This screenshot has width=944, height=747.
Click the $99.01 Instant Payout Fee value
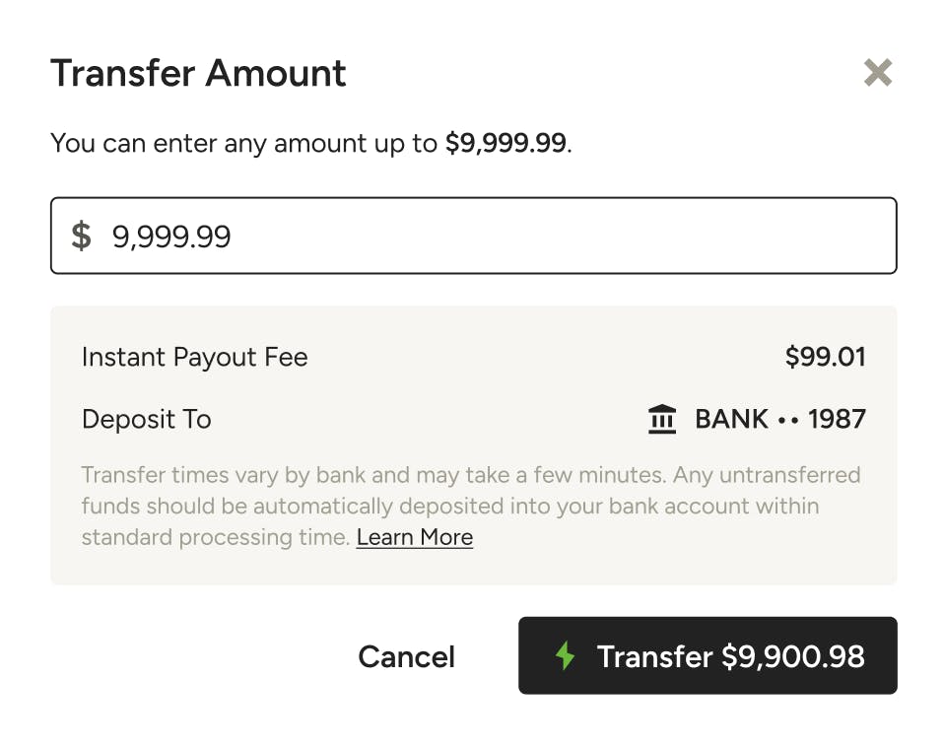coord(827,357)
